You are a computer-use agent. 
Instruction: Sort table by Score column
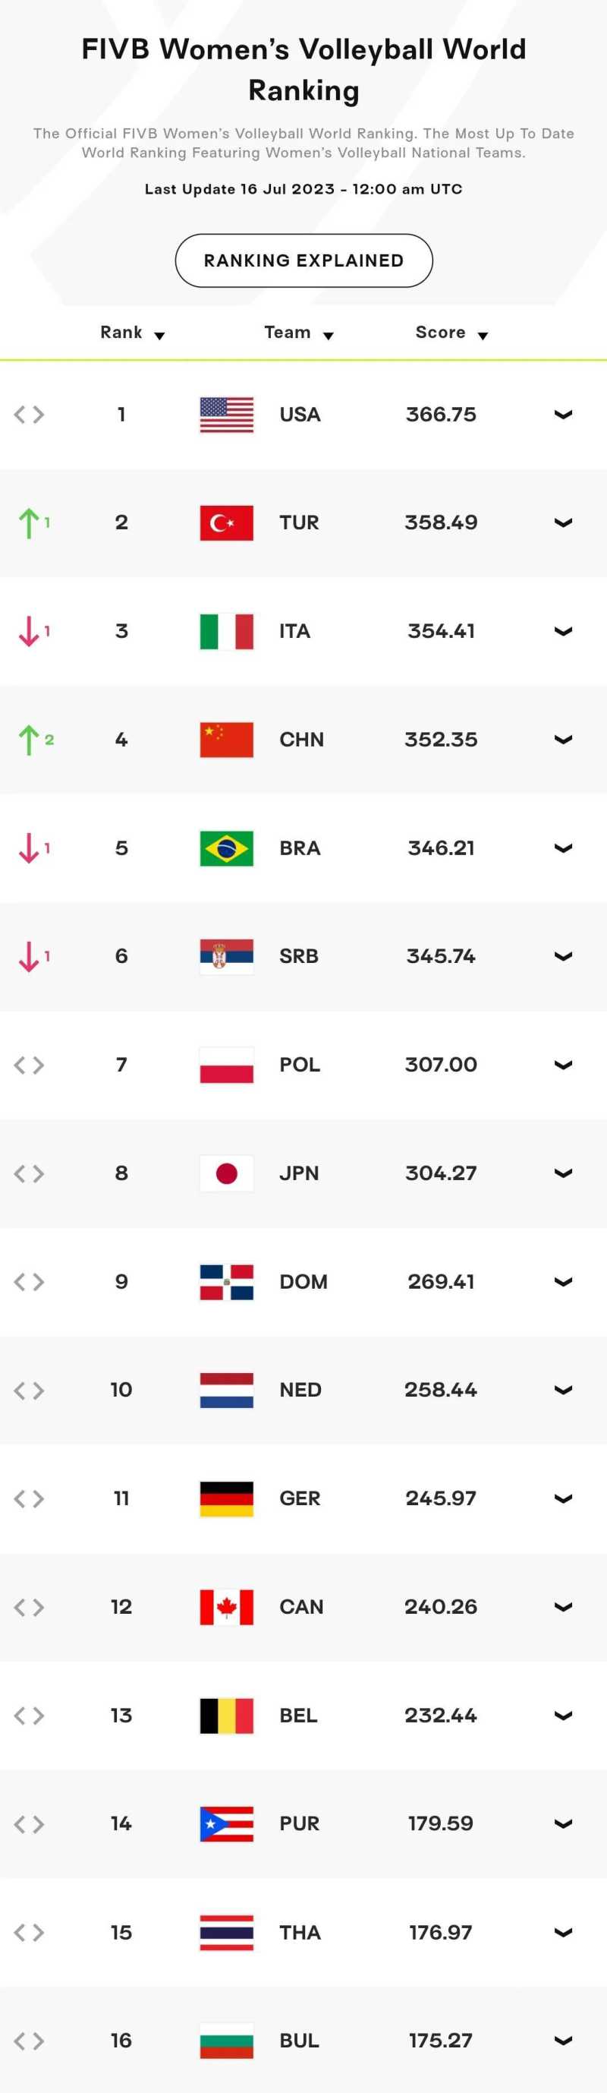pos(451,333)
